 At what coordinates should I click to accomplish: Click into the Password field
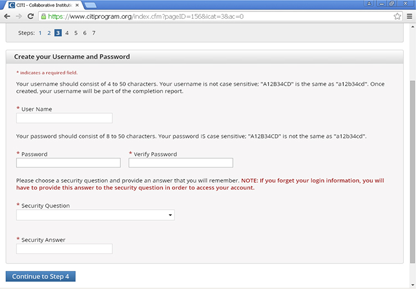coord(68,163)
